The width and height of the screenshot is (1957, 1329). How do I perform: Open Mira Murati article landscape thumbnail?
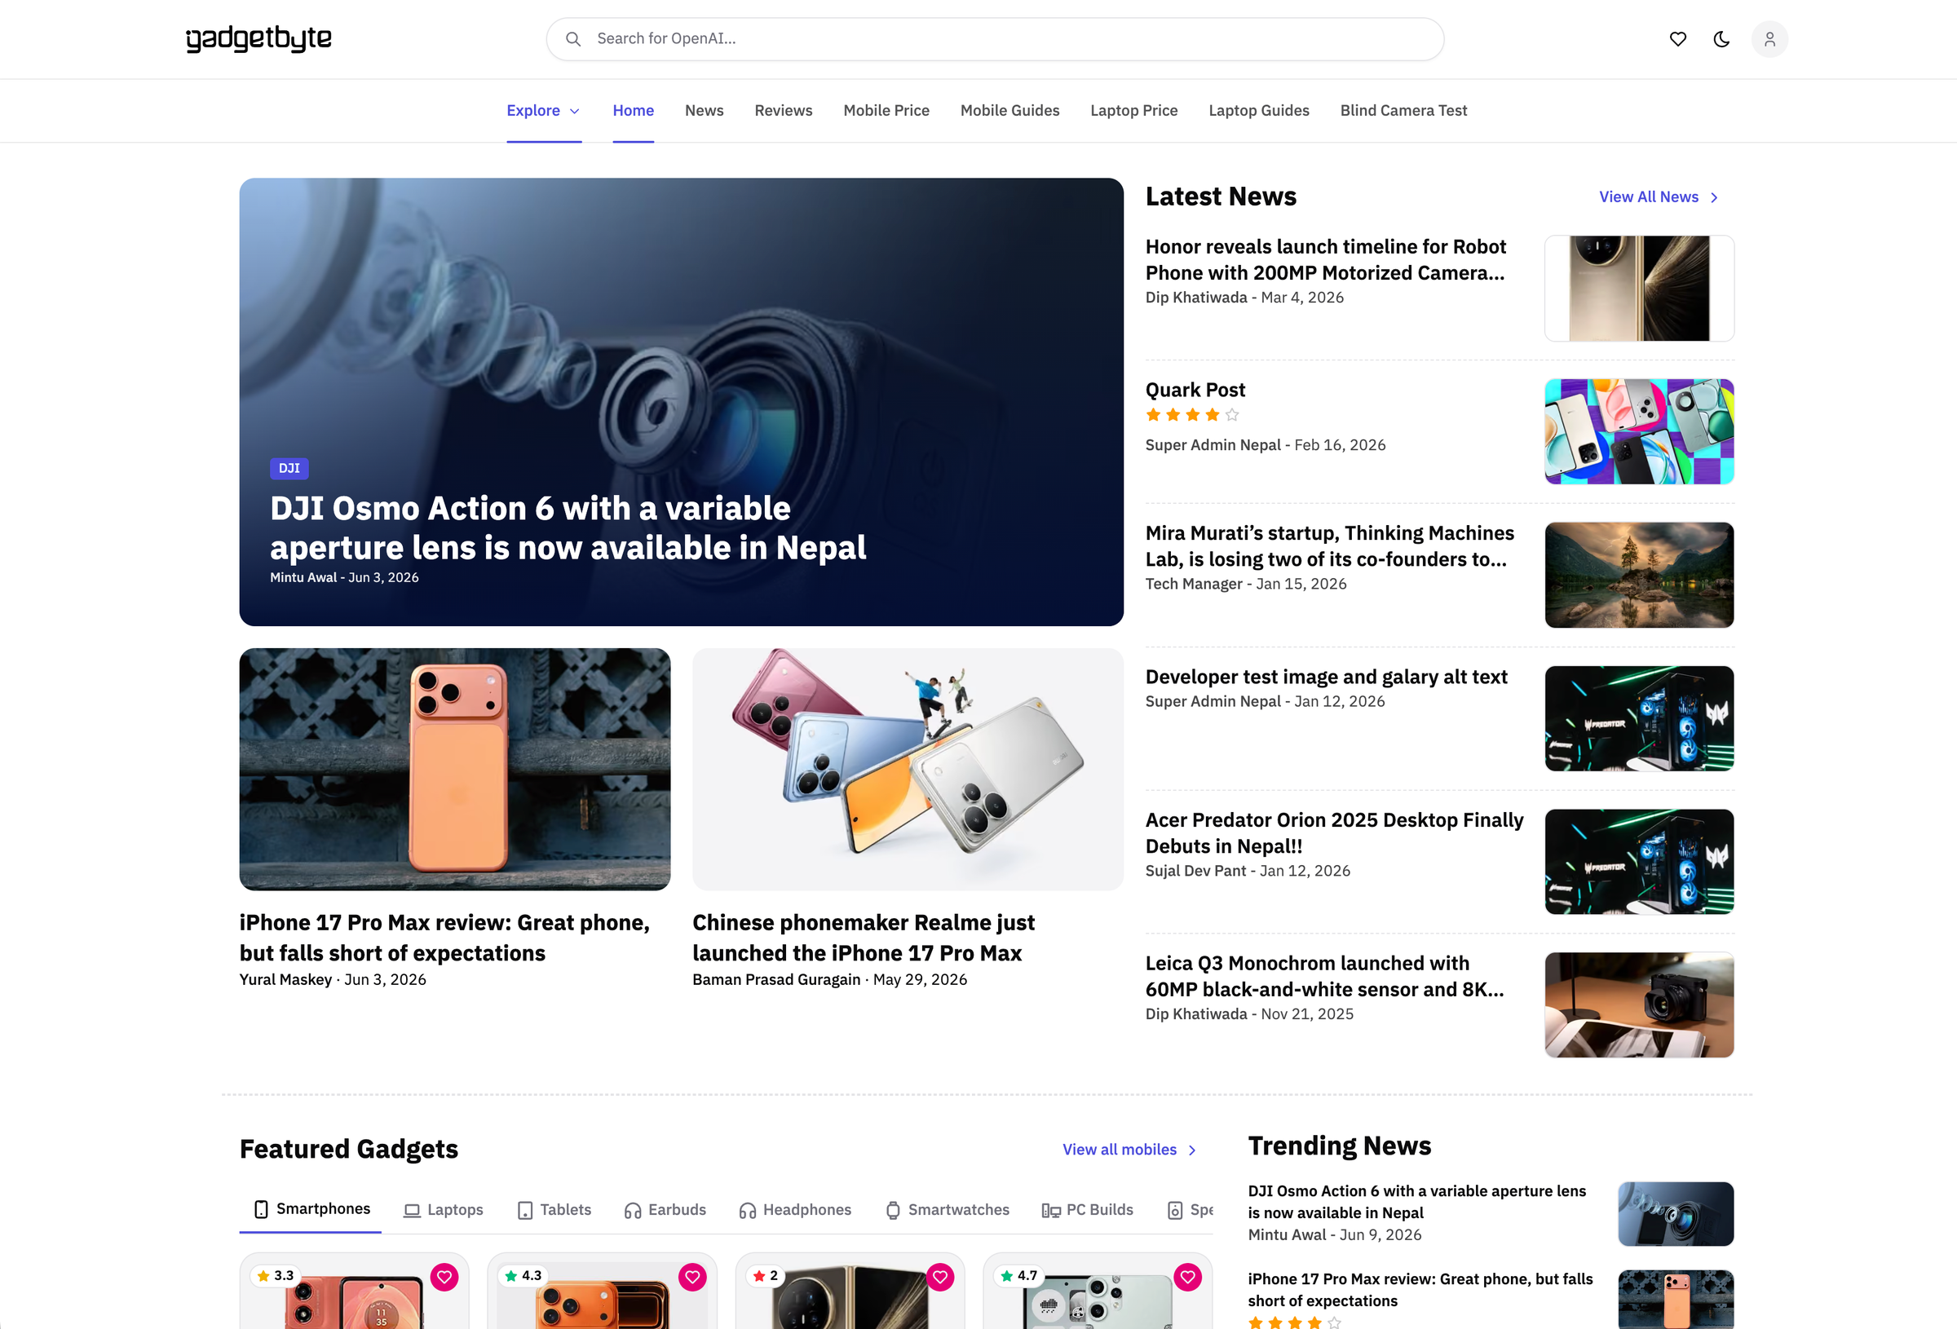tap(1639, 574)
